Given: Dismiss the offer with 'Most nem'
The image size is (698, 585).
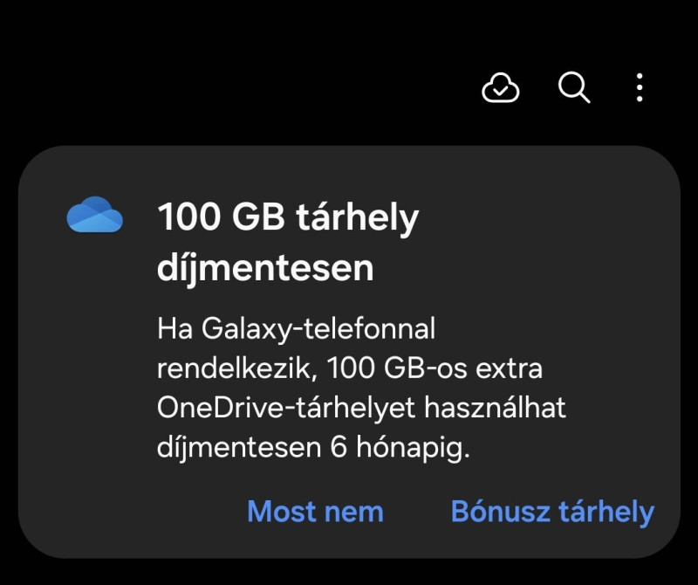Looking at the screenshot, I should tap(315, 512).
